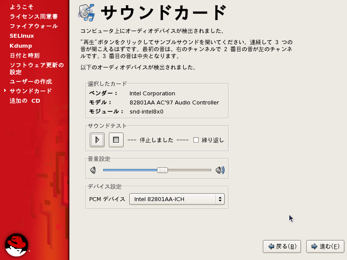This screenshot has width=347, height=260.
Task: Click the module name snd-intel8x0
Action: (x=147, y=112)
